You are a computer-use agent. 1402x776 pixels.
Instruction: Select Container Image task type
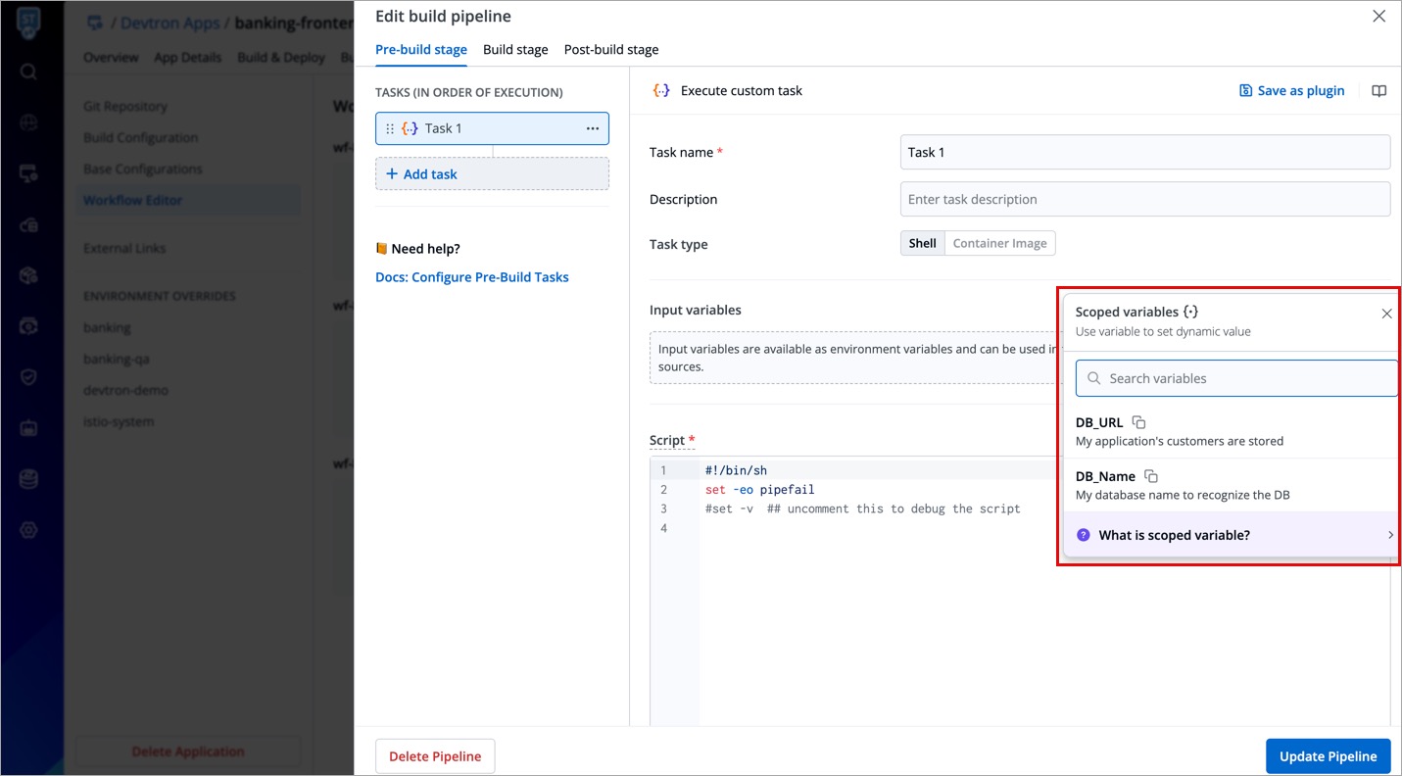click(999, 243)
